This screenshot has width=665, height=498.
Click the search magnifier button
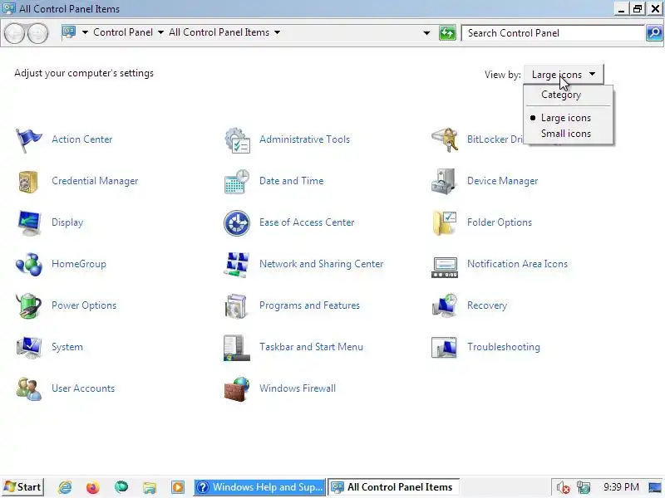654,32
